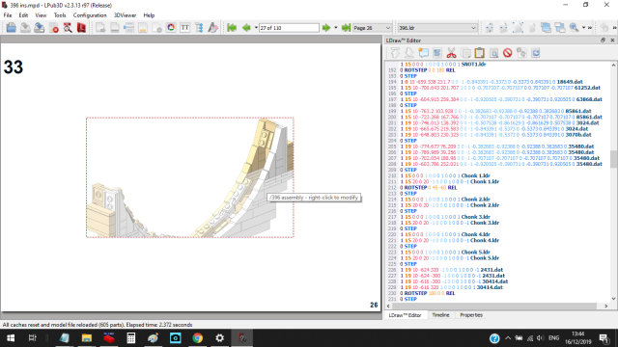Click line 226 '2431.dat' in the editor

pos(451,270)
